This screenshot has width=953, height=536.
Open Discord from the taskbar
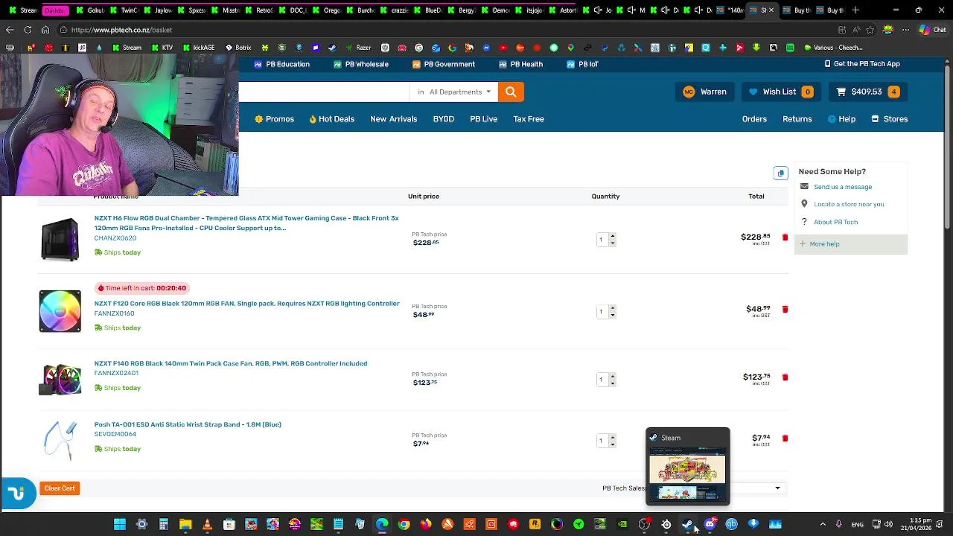click(x=710, y=525)
